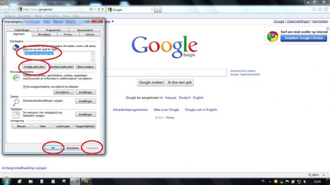Show hidden system tray icons arrow

click(x=270, y=181)
